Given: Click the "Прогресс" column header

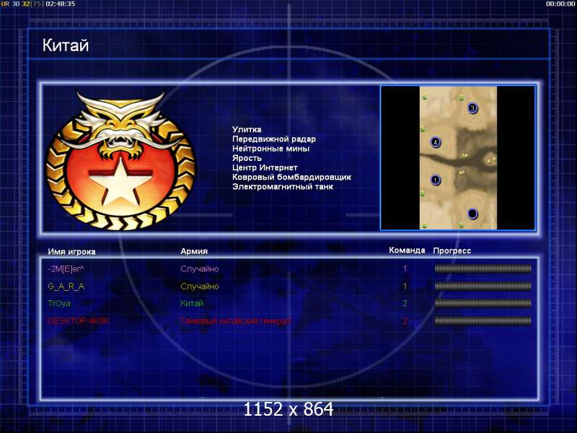Looking at the screenshot, I should (452, 250).
